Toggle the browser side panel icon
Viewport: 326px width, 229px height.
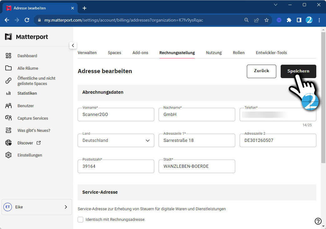(299, 20)
